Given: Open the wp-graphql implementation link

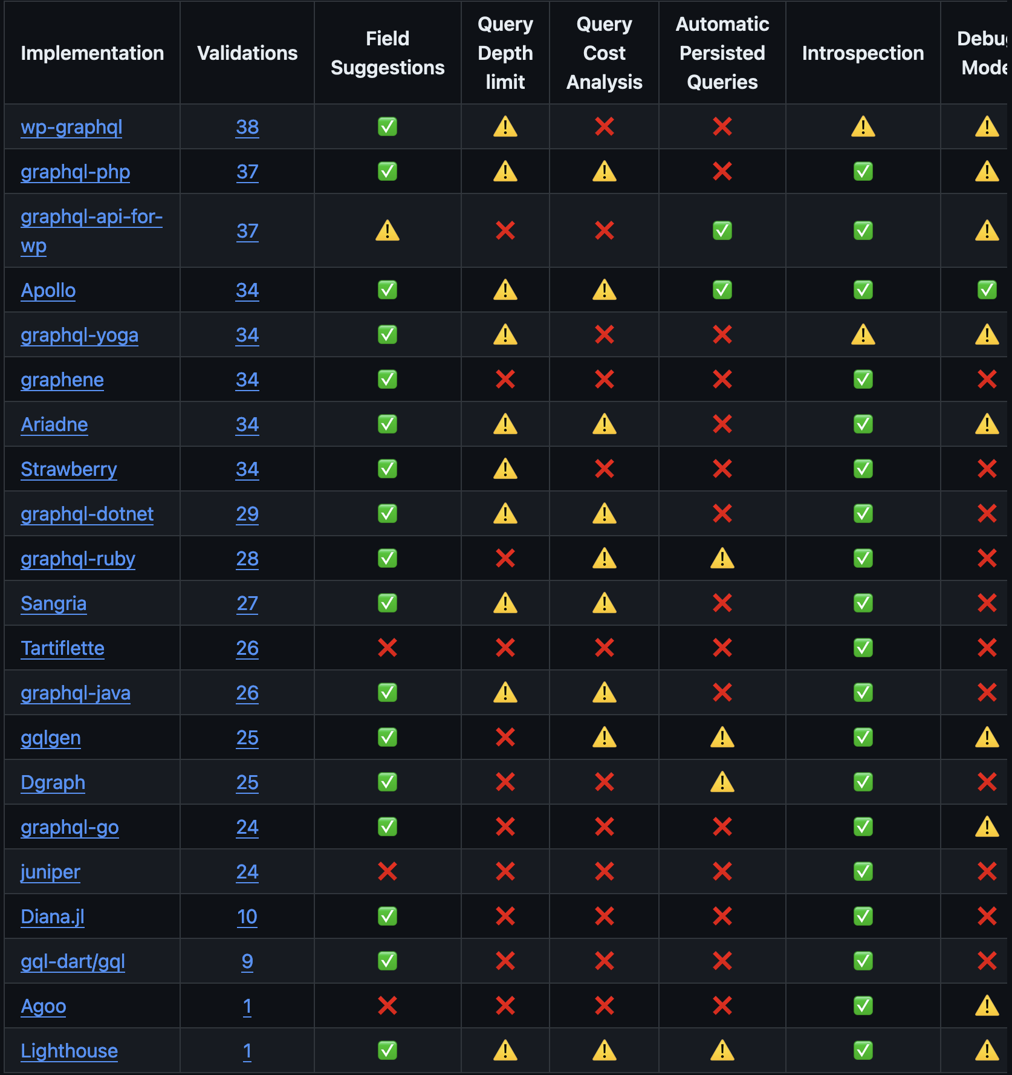Looking at the screenshot, I should click(x=71, y=128).
